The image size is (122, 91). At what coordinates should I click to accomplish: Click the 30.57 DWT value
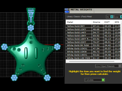pyautogui.click(x=108, y=49)
